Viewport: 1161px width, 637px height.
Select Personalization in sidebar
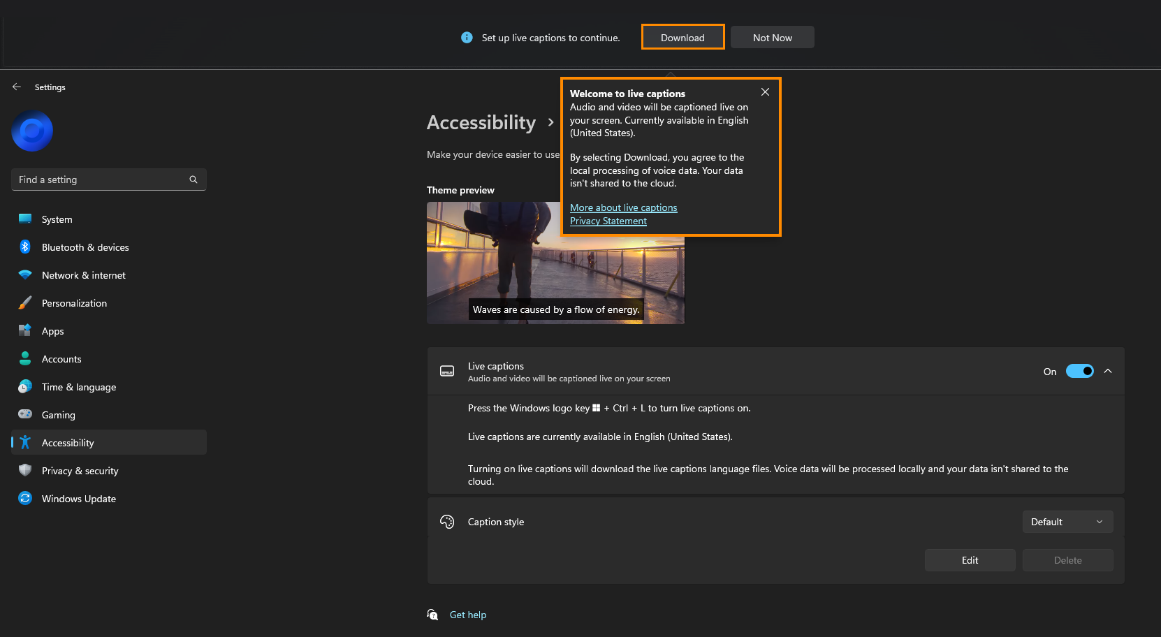pyautogui.click(x=109, y=302)
